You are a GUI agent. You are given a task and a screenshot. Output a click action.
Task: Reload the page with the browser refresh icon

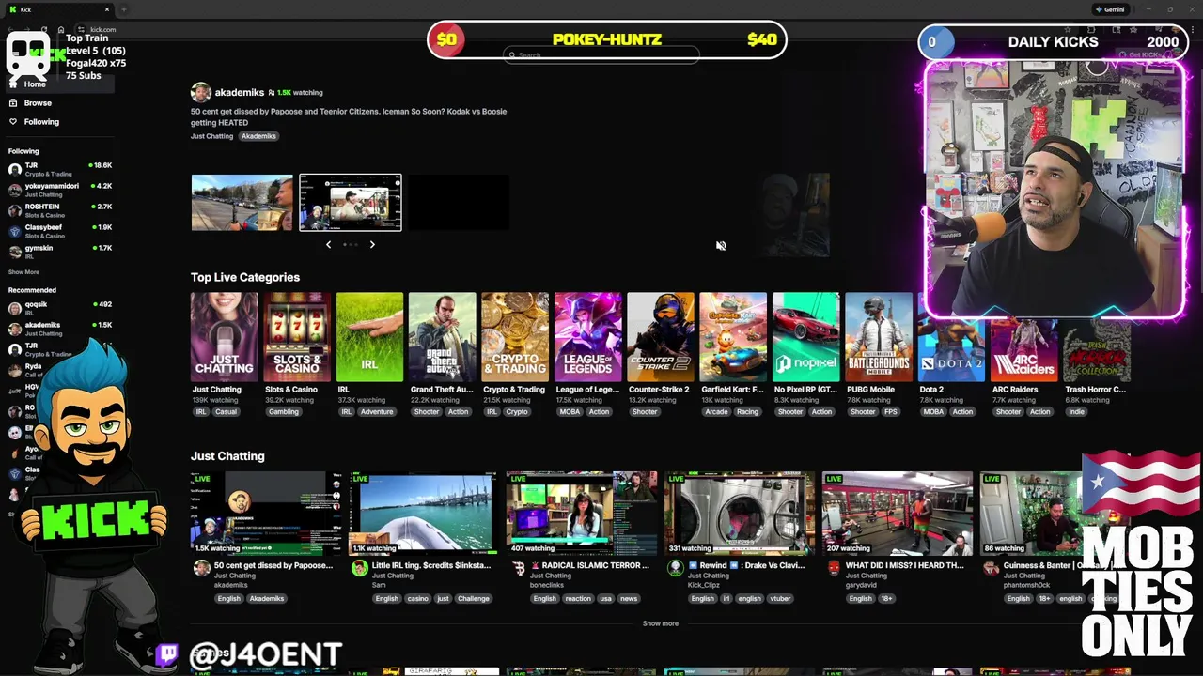pos(44,29)
